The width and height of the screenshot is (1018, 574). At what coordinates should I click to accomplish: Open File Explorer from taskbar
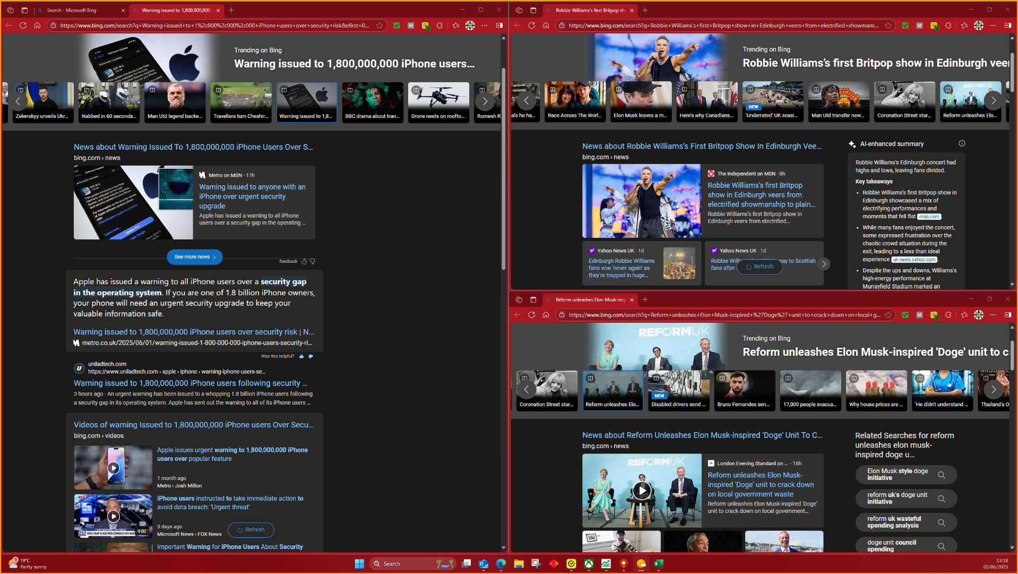click(519, 564)
